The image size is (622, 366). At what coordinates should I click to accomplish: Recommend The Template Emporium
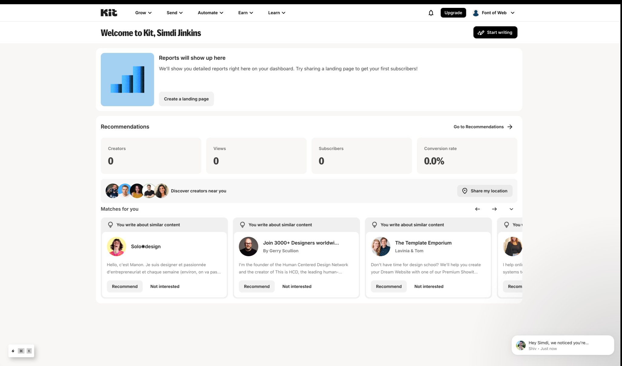click(389, 286)
